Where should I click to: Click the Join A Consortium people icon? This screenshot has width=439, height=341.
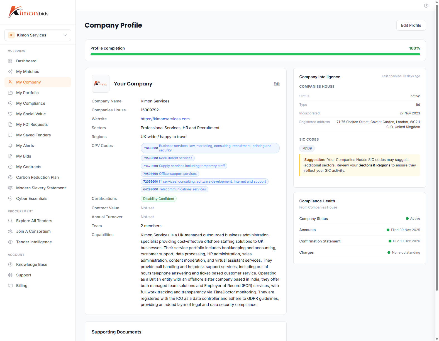pyautogui.click(x=10, y=231)
